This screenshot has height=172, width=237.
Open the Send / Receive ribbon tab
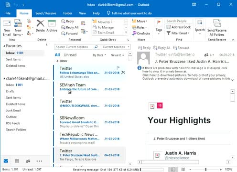coord(46,13)
